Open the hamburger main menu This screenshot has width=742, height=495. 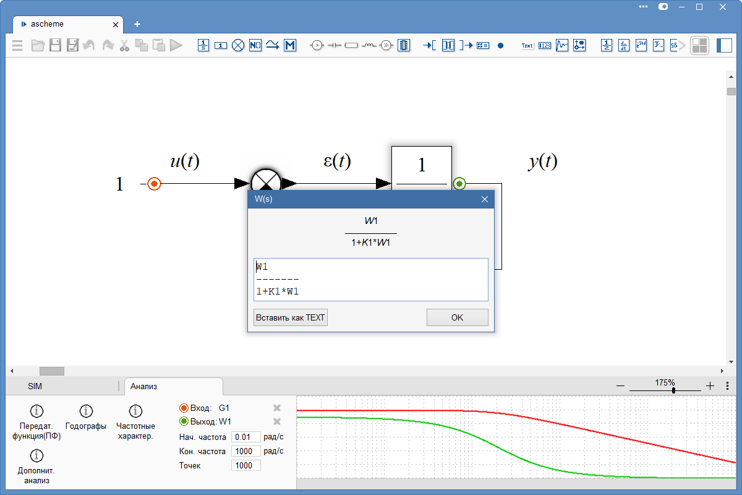tap(17, 45)
